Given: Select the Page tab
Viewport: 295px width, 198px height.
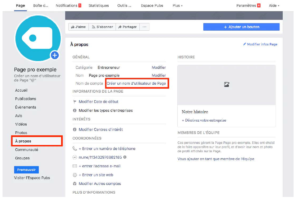Looking at the screenshot, I should (x=20, y=6).
